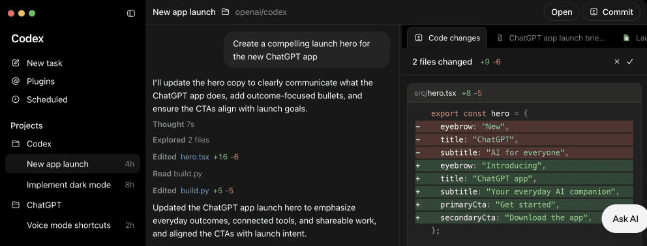Viewport: 647px width, 246px height.
Task: Open the hero.tsx edited file link
Action: (x=195, y=157)
